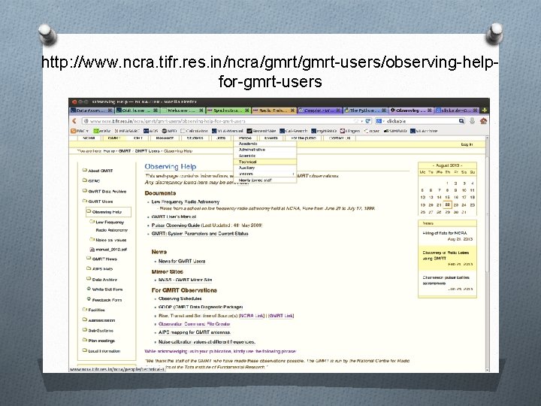Image resolution: width=541 pixels, height=406 pixels.
Task: Open Observing Schedules link
Action: 180,298
